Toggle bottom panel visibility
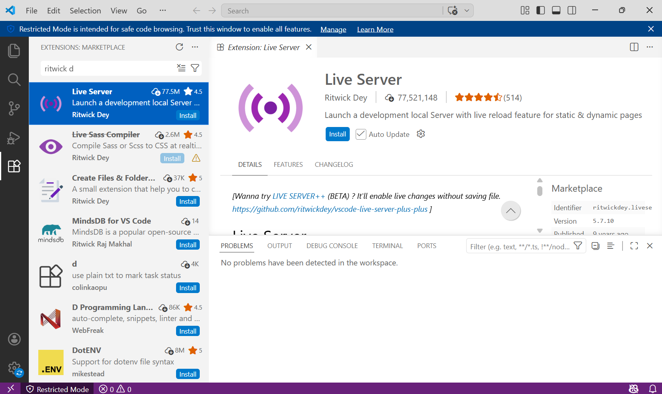Viewport: 662px width, 394px height. [556, 10]
